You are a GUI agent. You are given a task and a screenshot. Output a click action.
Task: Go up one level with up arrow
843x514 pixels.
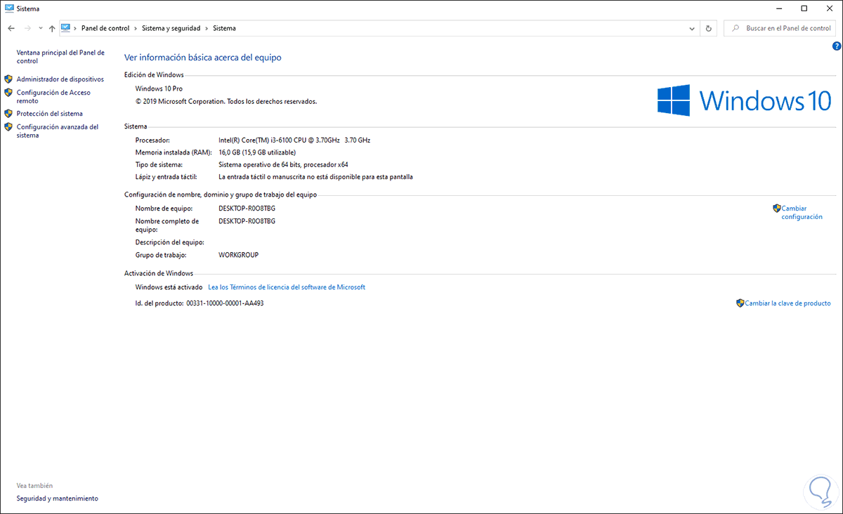pyautogui.click(x=52, y=28)
